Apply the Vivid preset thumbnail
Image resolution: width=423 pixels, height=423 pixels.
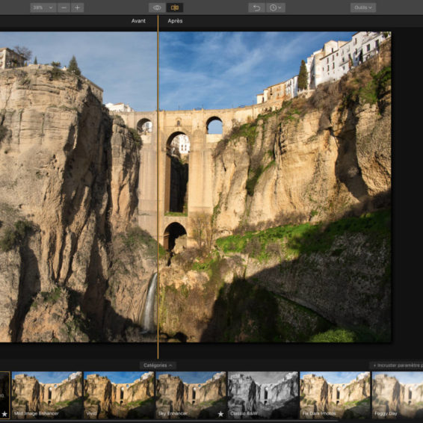point(119,395)
